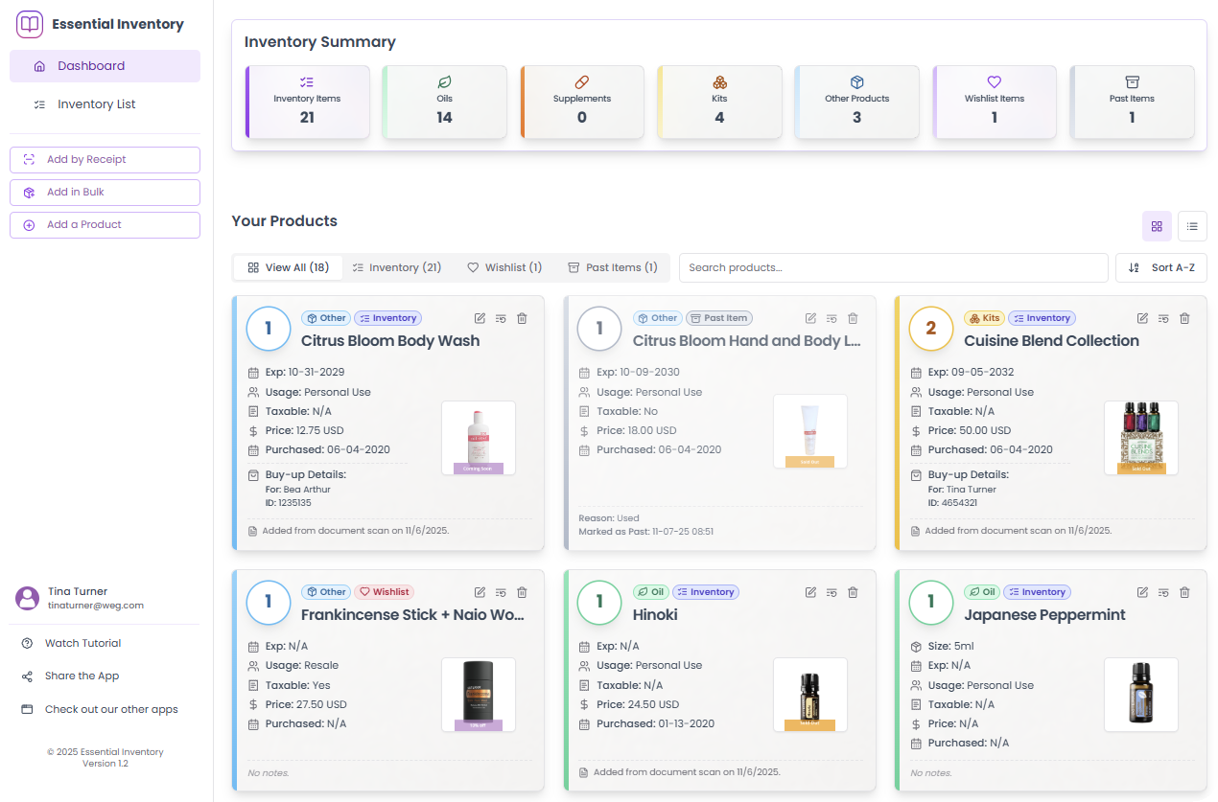1218x802 pixels.
Task: Switch products to list view
Action: point(1192,226)
